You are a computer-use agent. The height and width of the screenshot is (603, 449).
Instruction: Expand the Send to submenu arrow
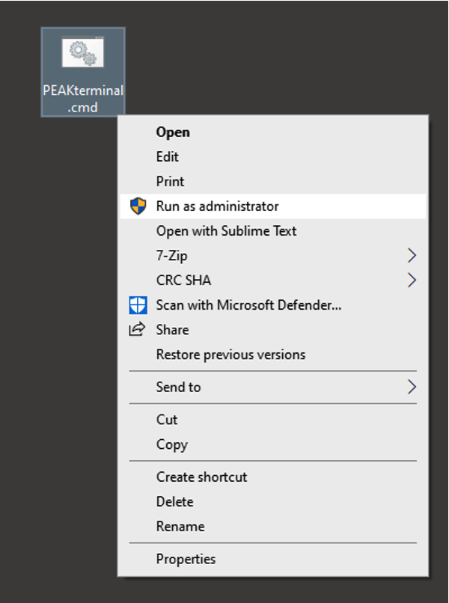point(412,387)
